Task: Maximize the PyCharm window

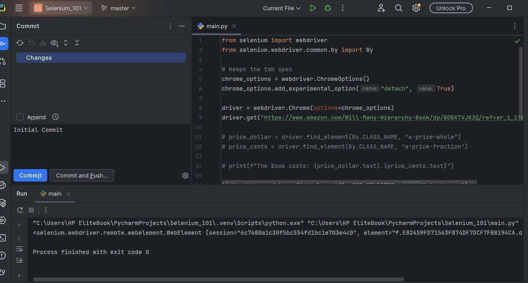Action: coord(510,8)
